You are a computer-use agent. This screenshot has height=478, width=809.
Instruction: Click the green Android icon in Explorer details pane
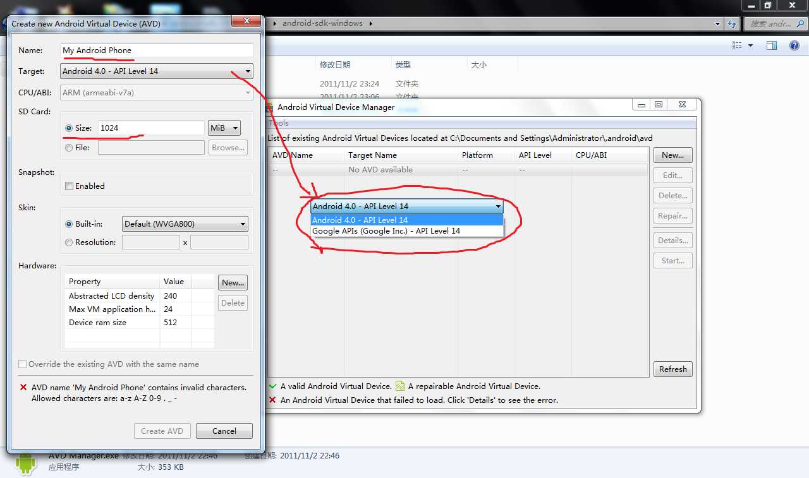[x=26, y=463]
